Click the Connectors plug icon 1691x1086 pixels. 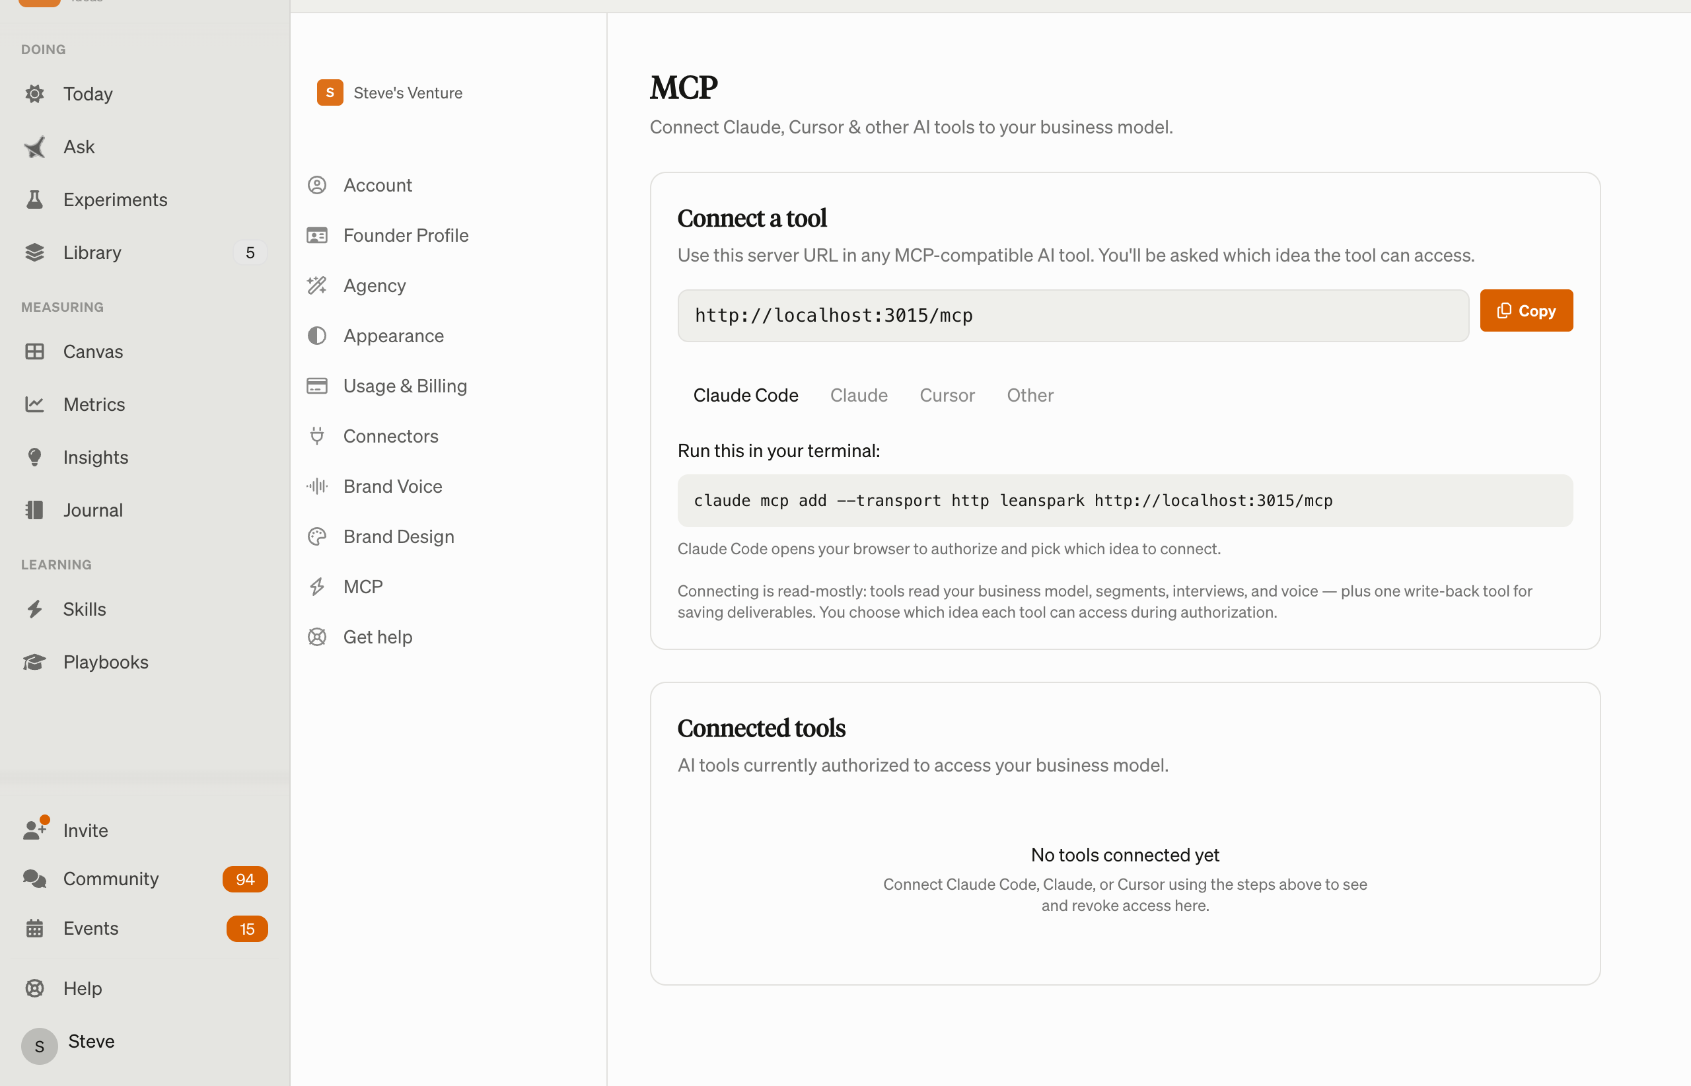pos(317,436)
